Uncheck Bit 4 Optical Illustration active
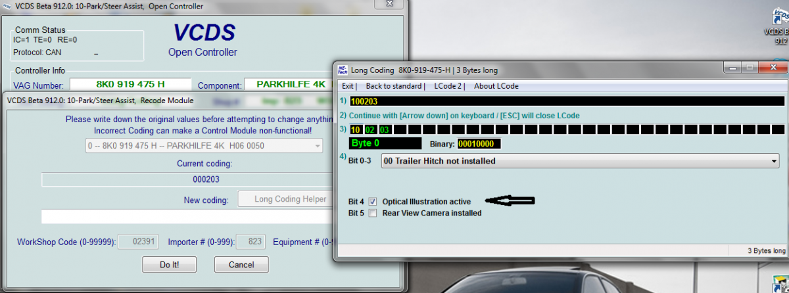 pyautogui.click(x=373, y=201)
